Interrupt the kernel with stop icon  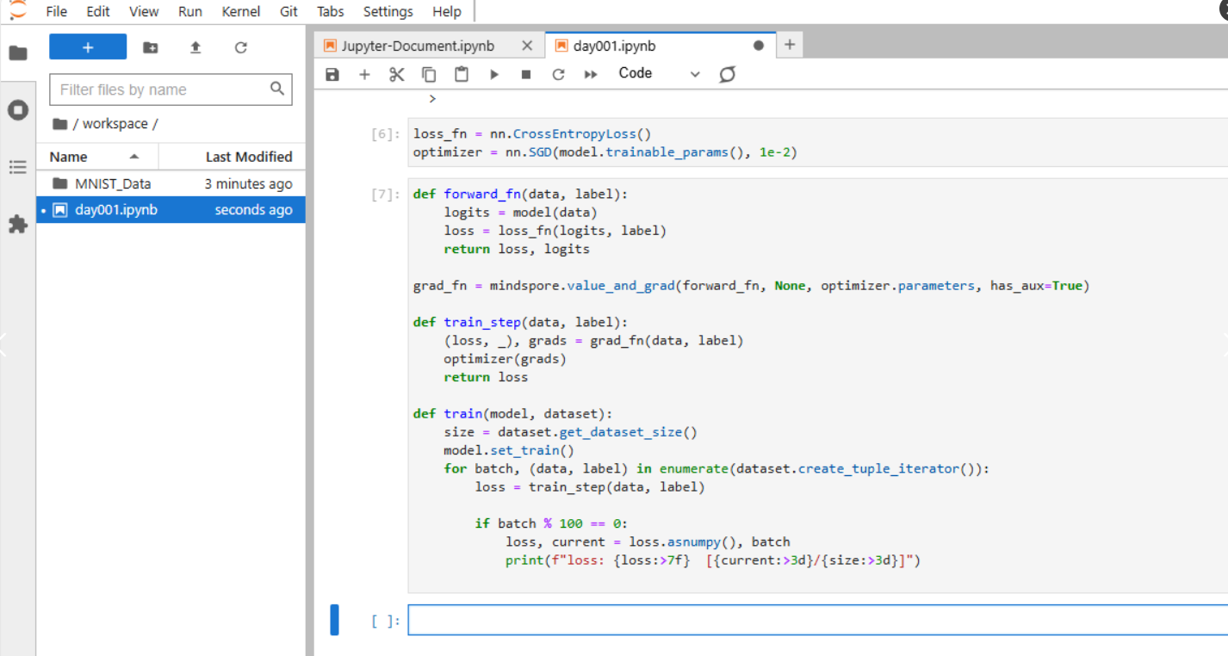click(x=526, y=75)
